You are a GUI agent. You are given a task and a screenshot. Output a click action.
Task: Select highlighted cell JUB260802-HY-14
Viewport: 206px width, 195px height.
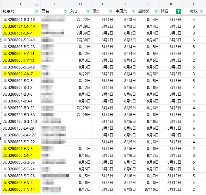tap(21, 54)
